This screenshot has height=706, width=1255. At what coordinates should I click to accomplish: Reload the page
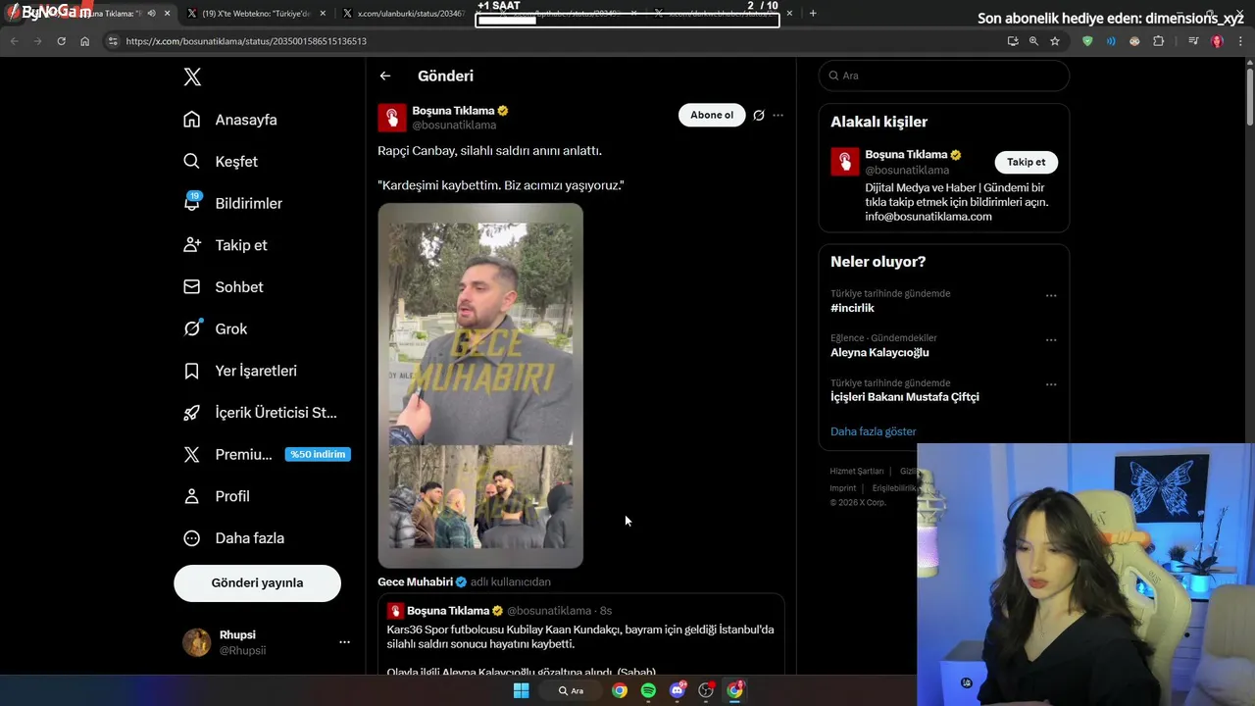pyautogui.click(x=61, y=41)
